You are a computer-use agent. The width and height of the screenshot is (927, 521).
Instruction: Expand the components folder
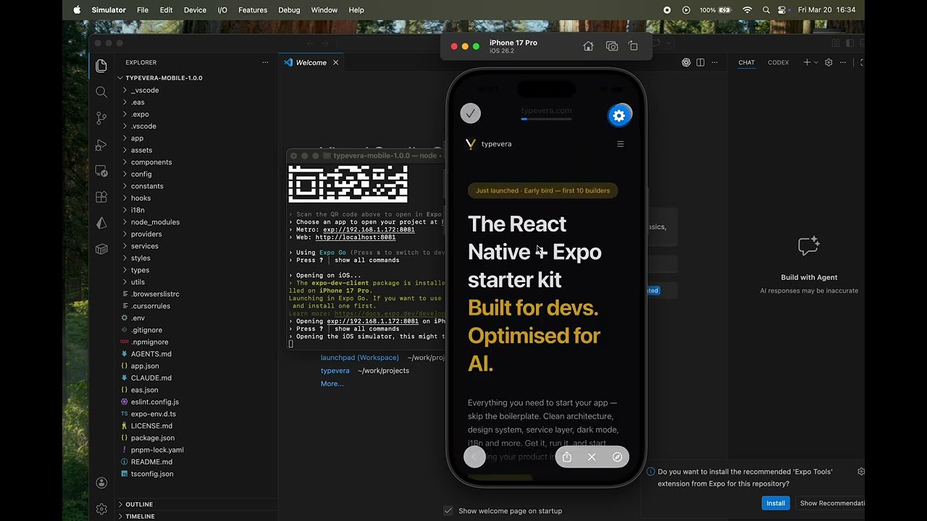tap(151, 162)
